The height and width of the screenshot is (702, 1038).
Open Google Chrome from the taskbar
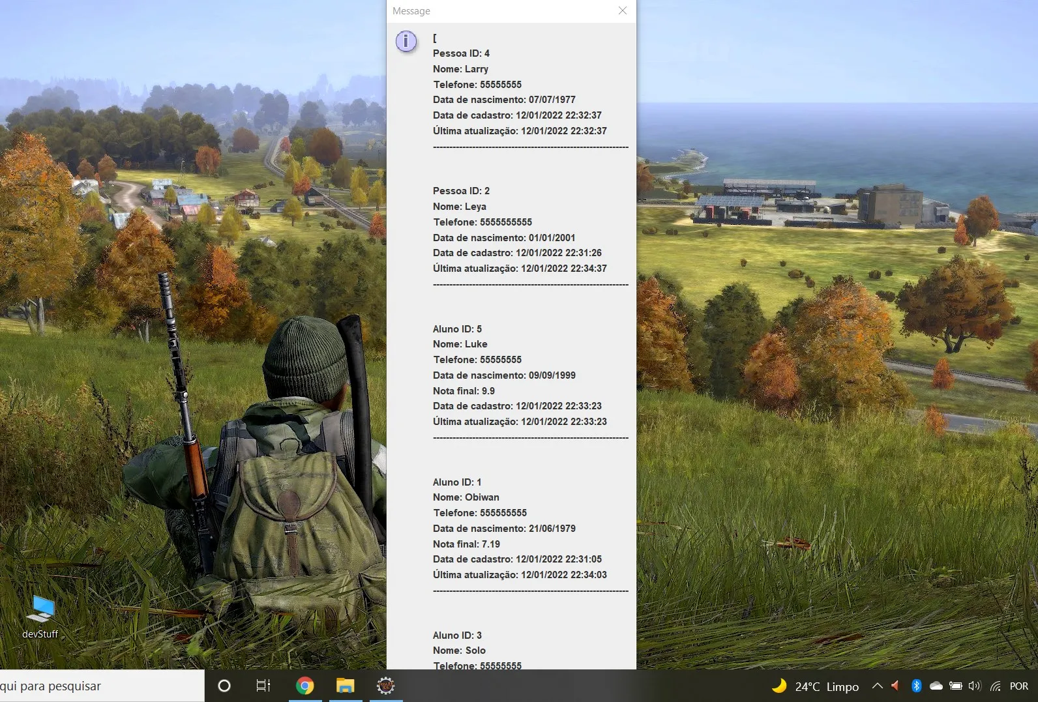(304, 686)
